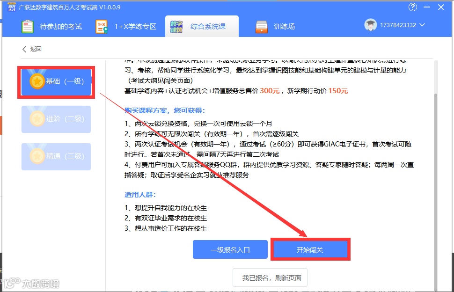This screenshot has width=454, height=292.
Task: Open the 待参加的考试 tab
Action: 52,27
